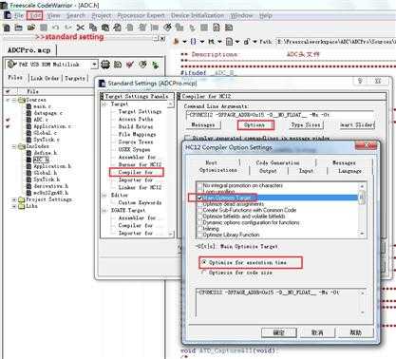Select Linker for HC12 in the settings tree

pos(140,187)
